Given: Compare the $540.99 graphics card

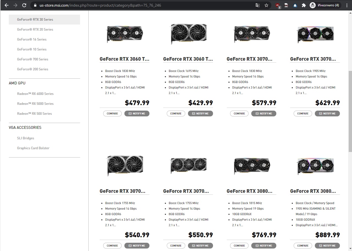Looking at the screenshot, I should click(112, 246).
